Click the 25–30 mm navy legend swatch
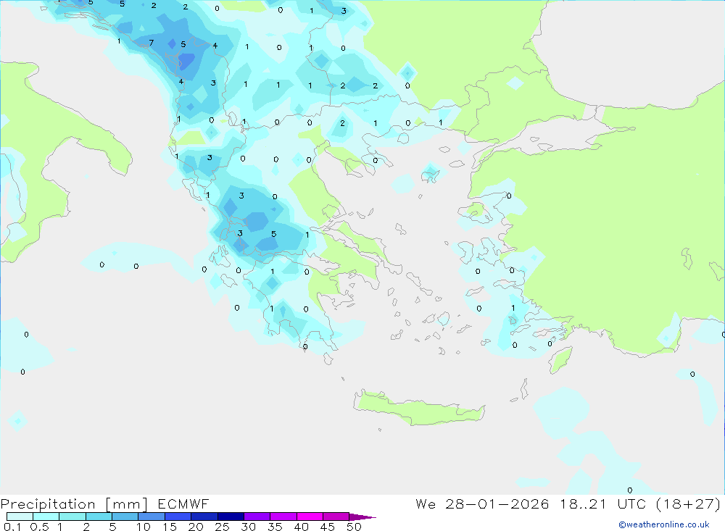This screenshot has height=531, width=725. pyautogui.click(x=231, y=517)
